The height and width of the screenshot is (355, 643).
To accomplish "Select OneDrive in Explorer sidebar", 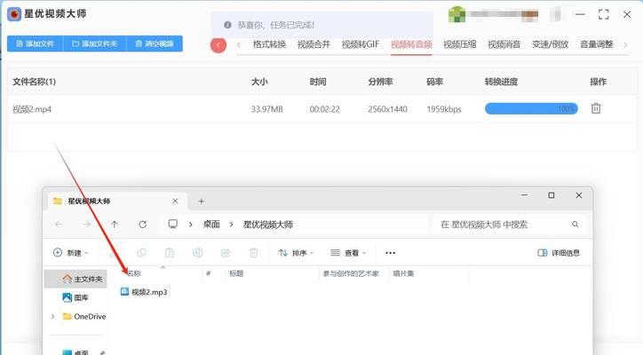I will [x=84, y=316].
